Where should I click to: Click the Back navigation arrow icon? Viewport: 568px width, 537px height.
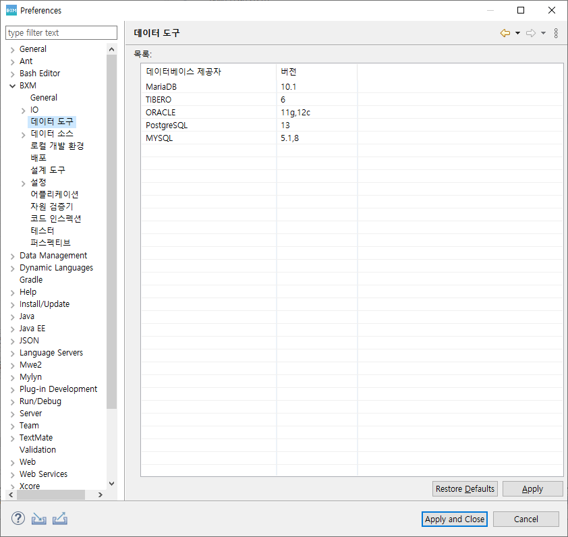click(x=505, y=33)
